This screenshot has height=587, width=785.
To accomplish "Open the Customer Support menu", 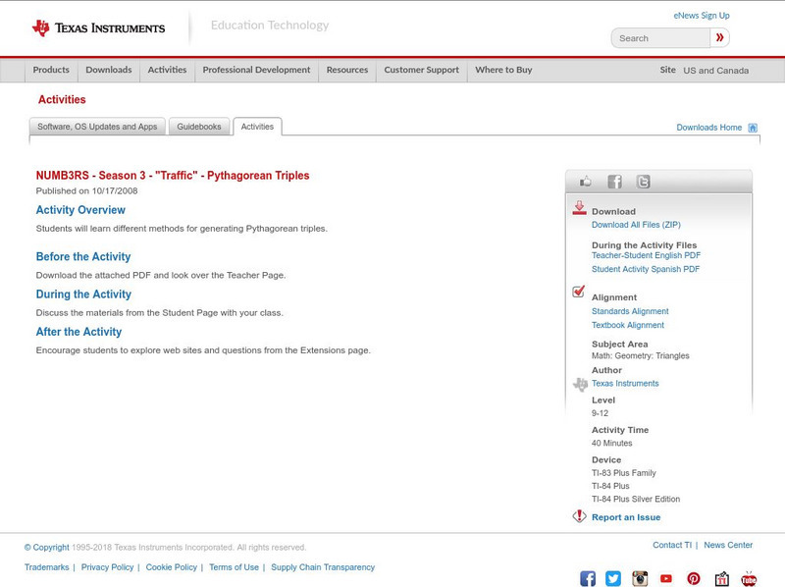I will [x=422, y=70].
